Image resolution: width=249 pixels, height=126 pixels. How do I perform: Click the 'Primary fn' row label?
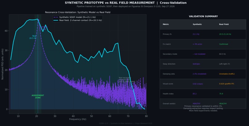[x=167, y=34]
